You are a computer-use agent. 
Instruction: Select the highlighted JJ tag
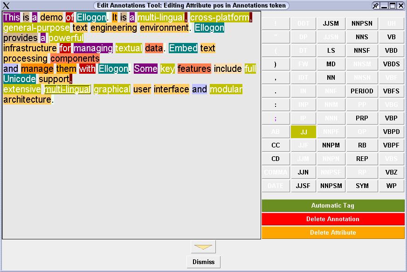[304, 132]
